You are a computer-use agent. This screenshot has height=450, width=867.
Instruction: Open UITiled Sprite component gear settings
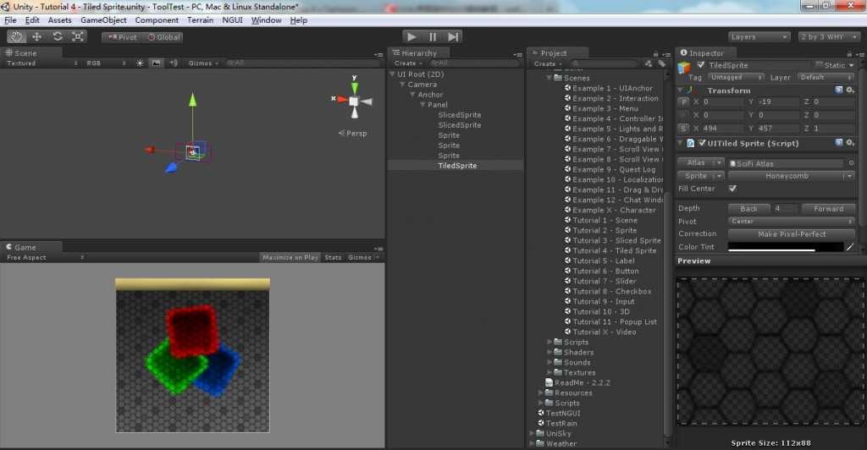850,143
